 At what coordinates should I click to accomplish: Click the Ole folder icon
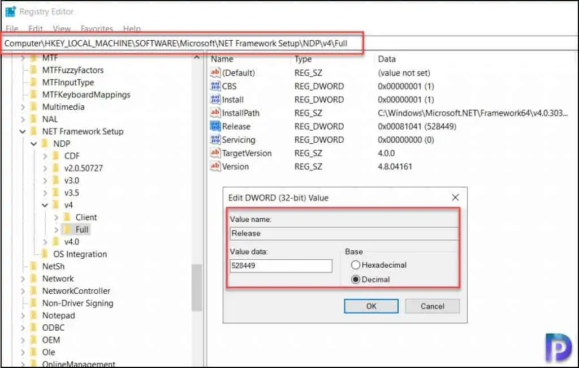pos(34,352)
